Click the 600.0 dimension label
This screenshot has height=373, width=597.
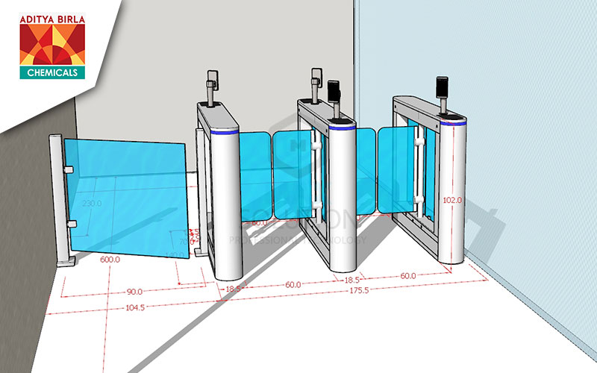(112, 259)
